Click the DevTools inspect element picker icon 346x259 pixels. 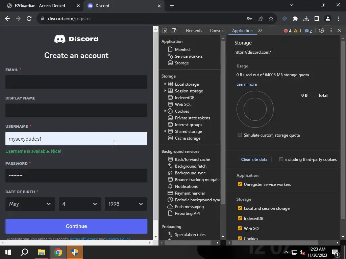tap(164, 31)
